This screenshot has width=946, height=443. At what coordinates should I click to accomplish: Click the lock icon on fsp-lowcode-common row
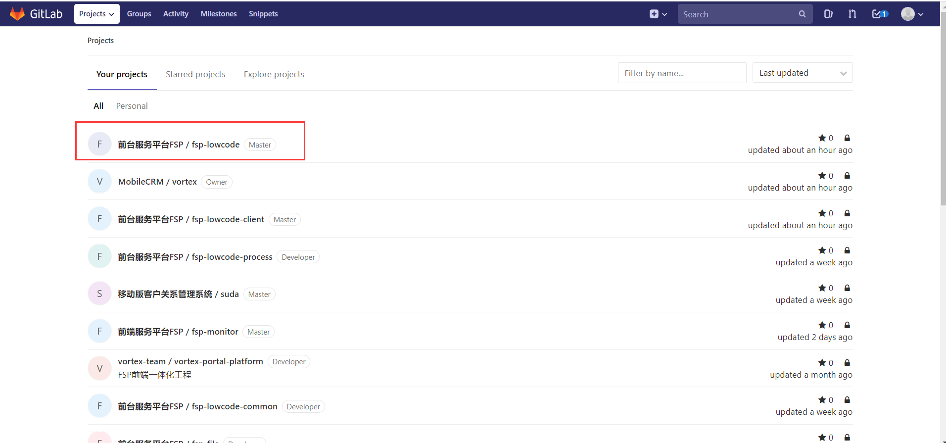(x=847, y=400)
